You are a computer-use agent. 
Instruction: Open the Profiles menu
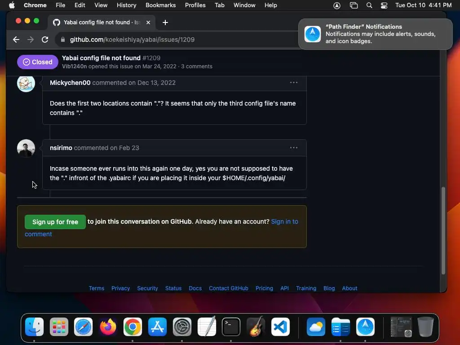point(195,5)
